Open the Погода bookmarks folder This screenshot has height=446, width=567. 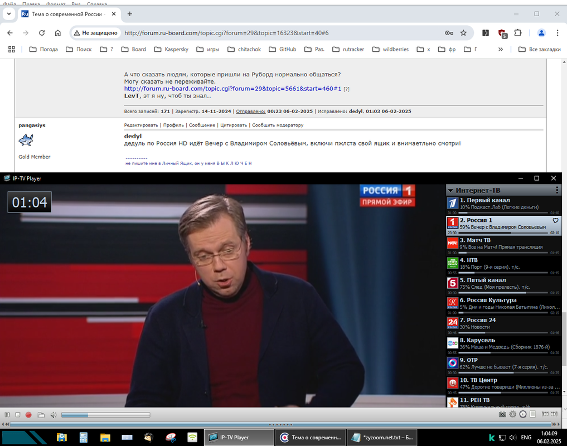(x=43, y=49)
